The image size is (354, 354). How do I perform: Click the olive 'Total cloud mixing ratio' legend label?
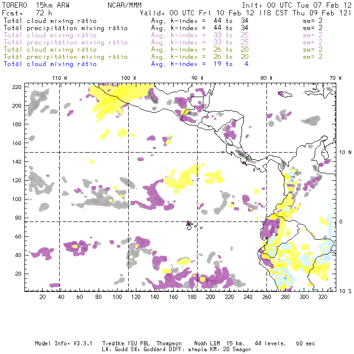pos(50,50)
